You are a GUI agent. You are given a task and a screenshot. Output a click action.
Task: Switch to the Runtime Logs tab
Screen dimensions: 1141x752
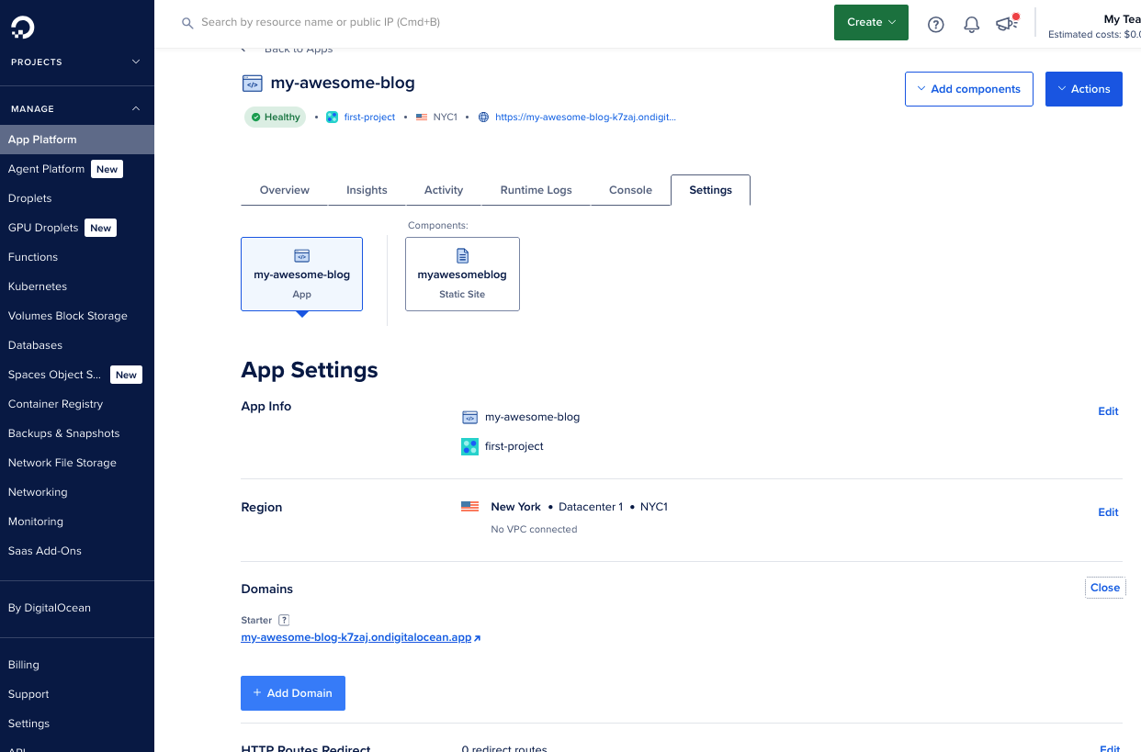click(536, 190)
